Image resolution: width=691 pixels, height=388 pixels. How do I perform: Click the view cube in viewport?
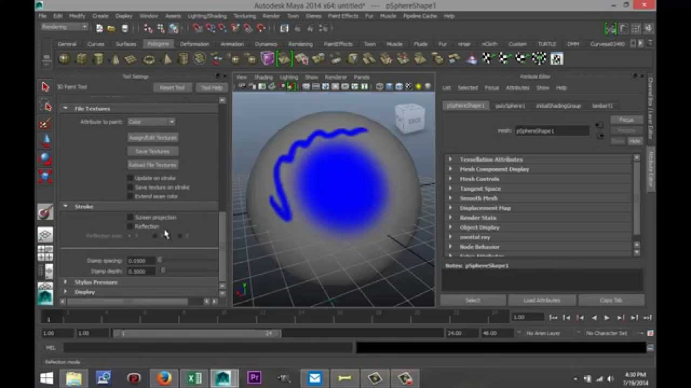pos(410,119)
